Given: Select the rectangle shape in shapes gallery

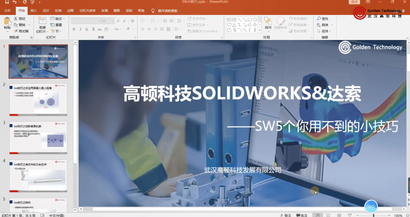Looking at the screenshot, I should click(250, 20).
